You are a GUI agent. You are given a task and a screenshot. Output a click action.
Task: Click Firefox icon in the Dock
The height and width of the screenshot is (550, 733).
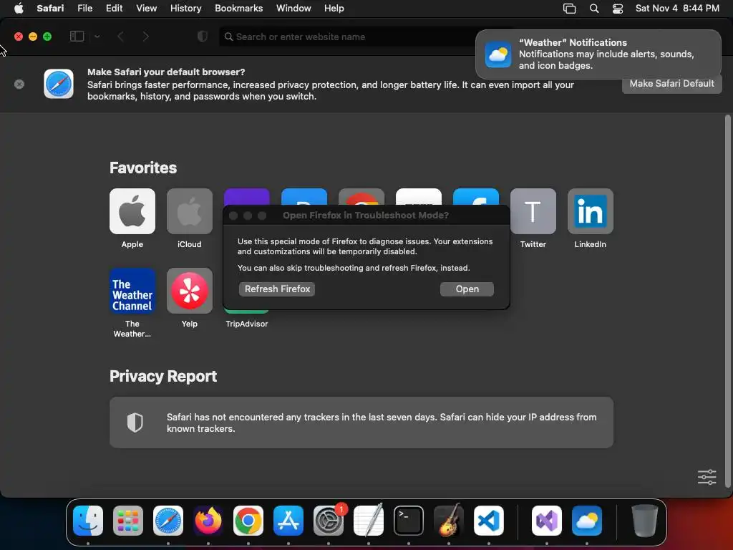[208, 521]
